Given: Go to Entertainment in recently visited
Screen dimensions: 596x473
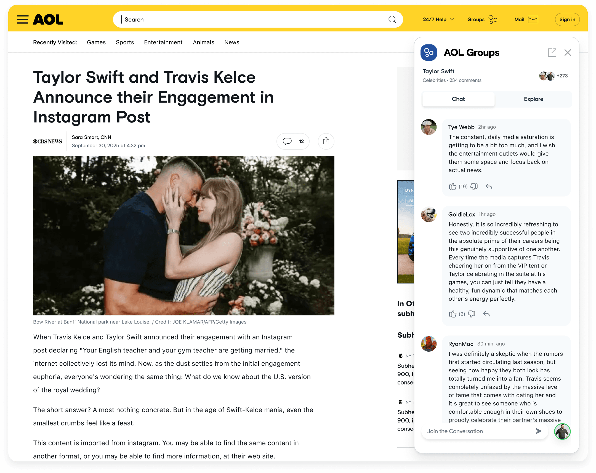Looking at the screenshot, I should click(163, 42).
